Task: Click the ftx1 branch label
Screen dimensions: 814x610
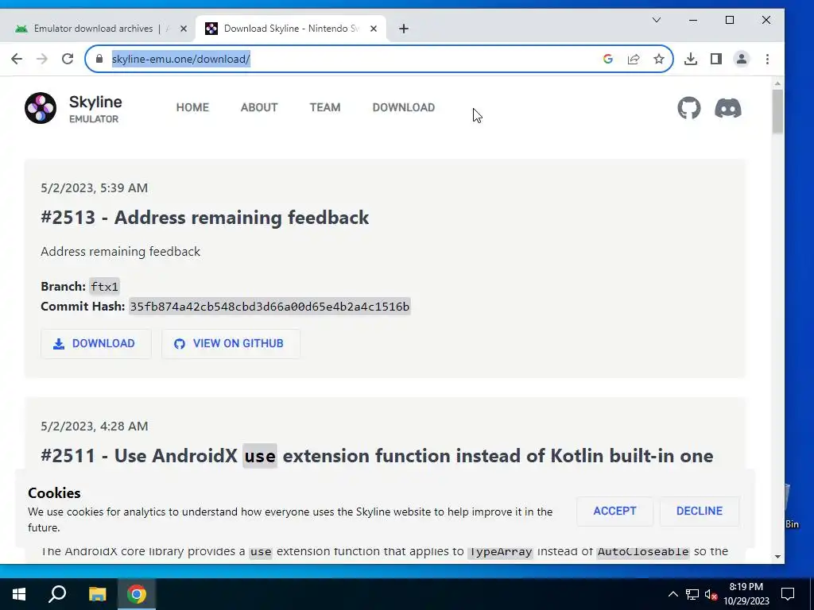Action: 104,286
